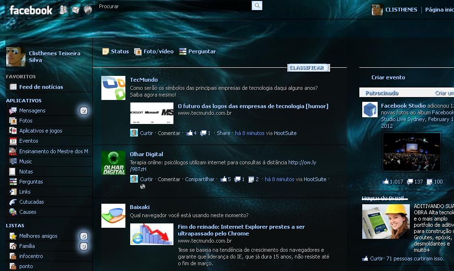Select the Status composer tab

point(115,51)
